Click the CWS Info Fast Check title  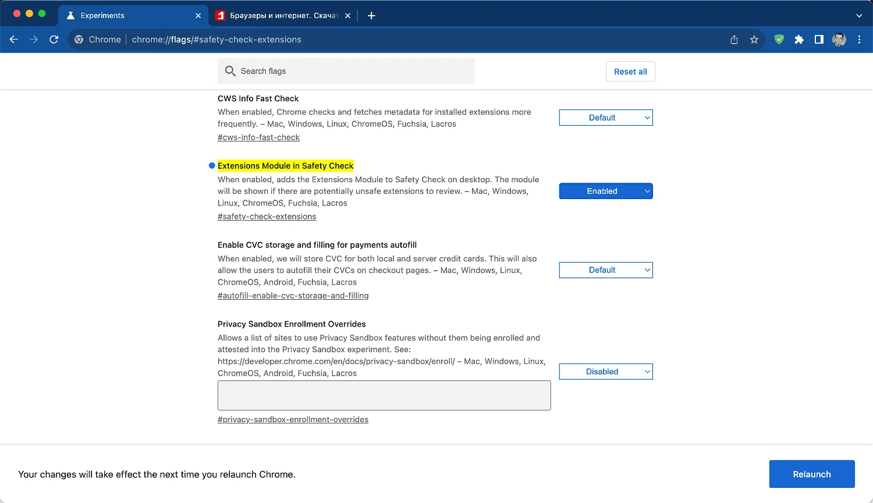tap(258, 98)
